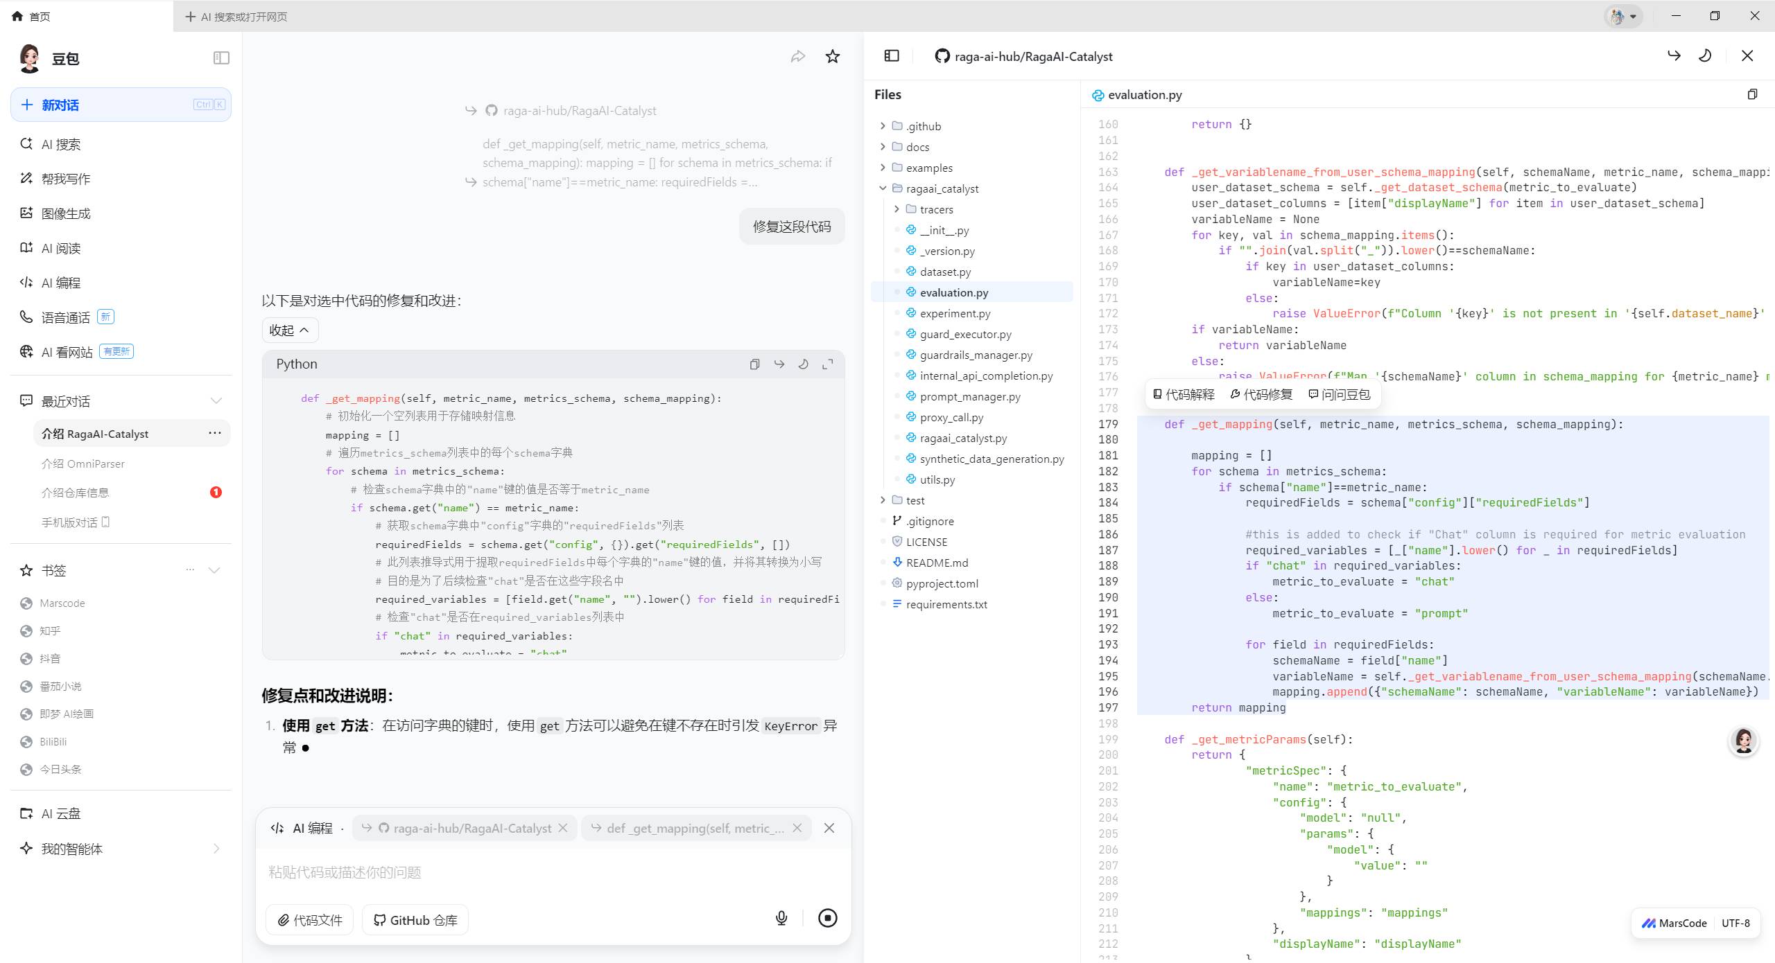Share the conversation with share arrow
This screenshot has height=963, width=1775.
(x=798, y=56)
